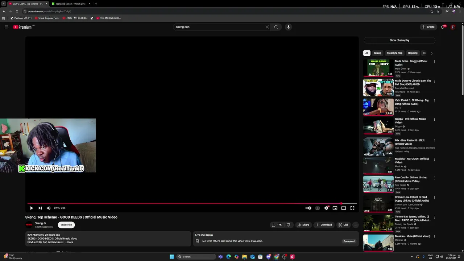
Task: Mute the video volume
Action: pos(49,208)
